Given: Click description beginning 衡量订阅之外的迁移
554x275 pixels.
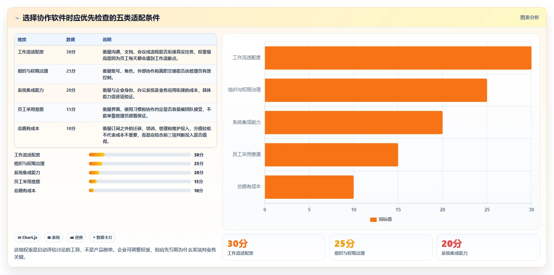Looking at the screenshot, I should pyautogui.click(x=157, y=135).
